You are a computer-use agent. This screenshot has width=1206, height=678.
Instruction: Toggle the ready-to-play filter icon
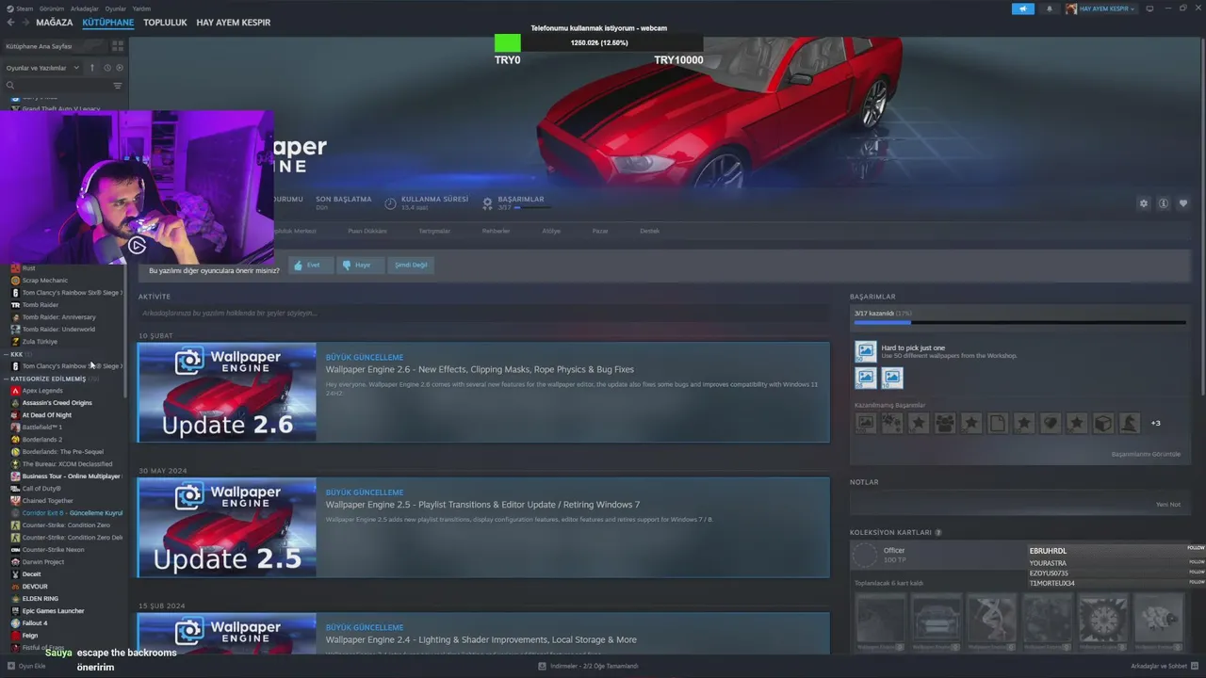pyautogui.click(x=120, y=68)
